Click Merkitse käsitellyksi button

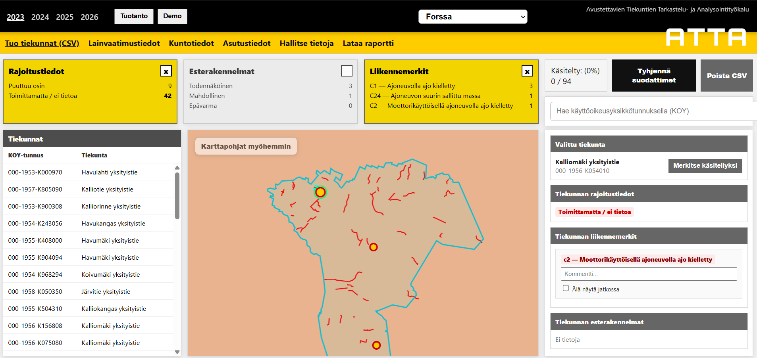(x=705, y=166)
